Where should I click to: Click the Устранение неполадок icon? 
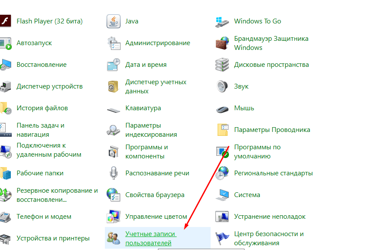tap(222, 217)
